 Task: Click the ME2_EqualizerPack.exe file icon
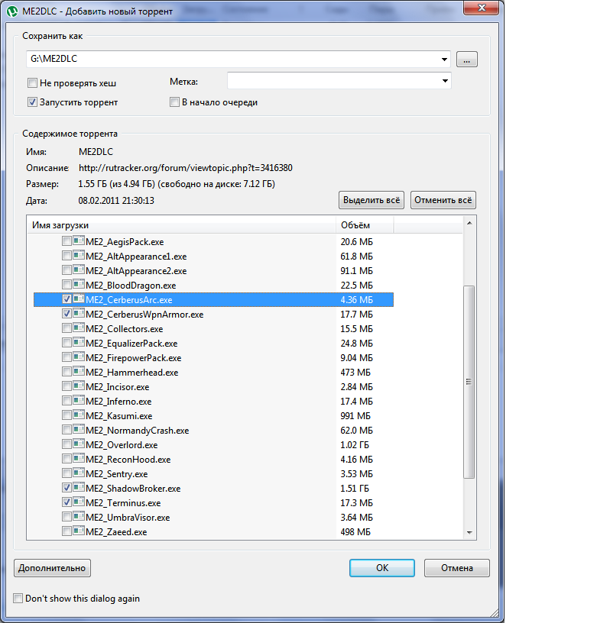coord(79,343)
